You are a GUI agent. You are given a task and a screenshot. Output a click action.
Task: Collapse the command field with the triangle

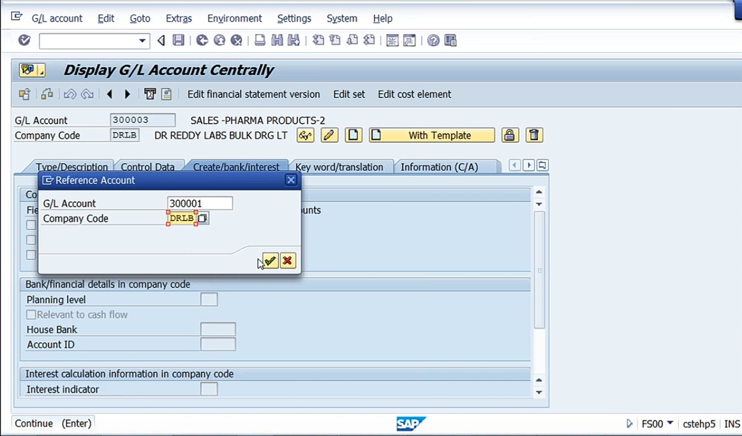[x=161, y=40]
